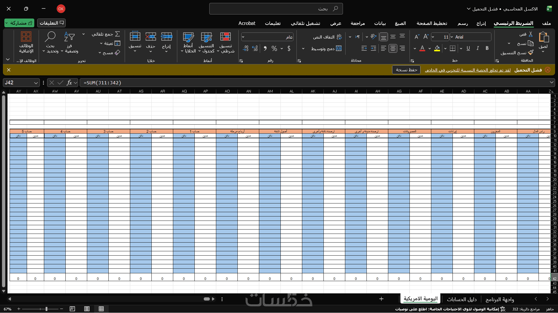
Task: Click the Format Painter brush icon
Action: pyautogui.click(x=531, y=52)
